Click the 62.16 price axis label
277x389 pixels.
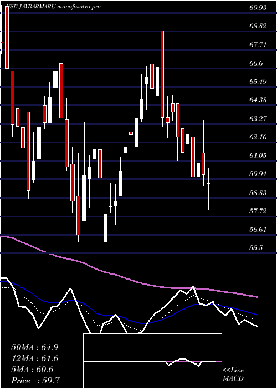pyautogui.click(x=258, y=137)
